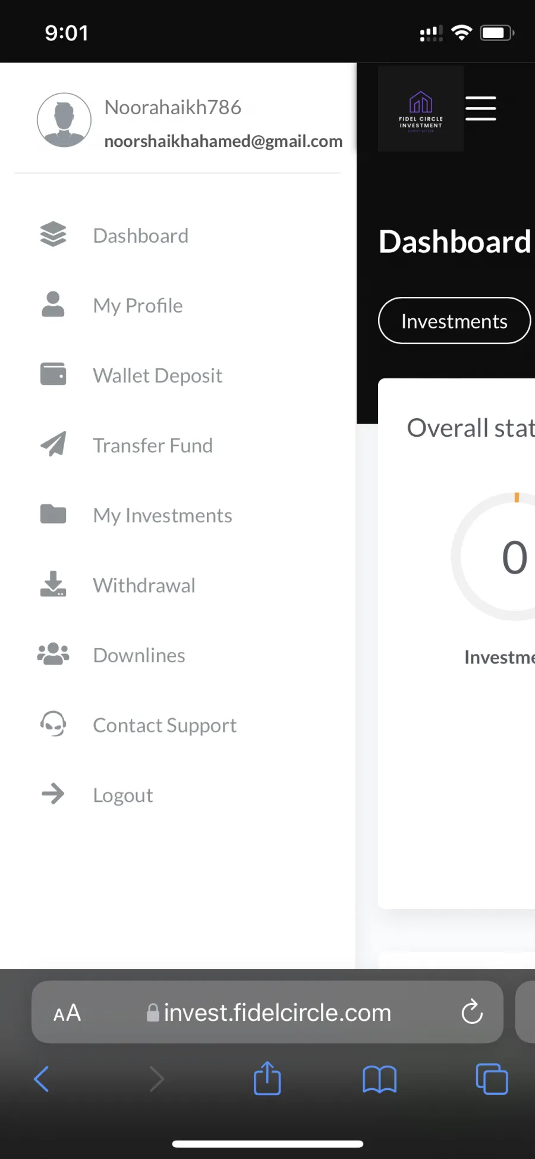Choose Transfer Fund in sidebar

tap(152, 445)
